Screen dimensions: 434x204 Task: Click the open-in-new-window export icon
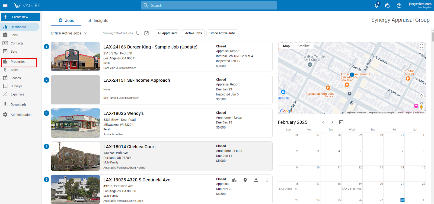coord(146,33)
